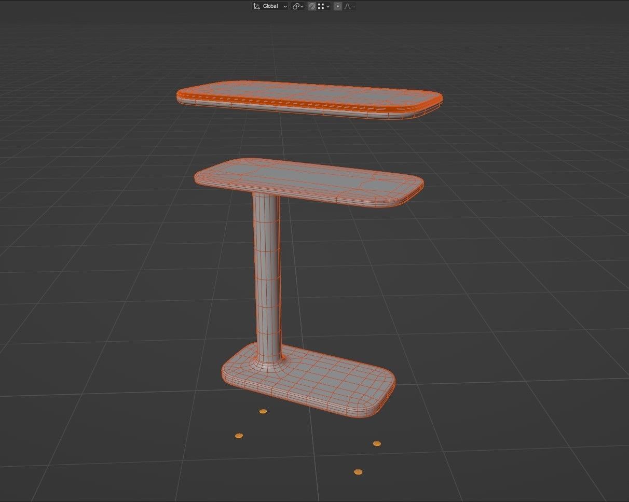Click the transform orientation axes icon
The width and height of the screenshot is (629, 502).
(256, 6)
